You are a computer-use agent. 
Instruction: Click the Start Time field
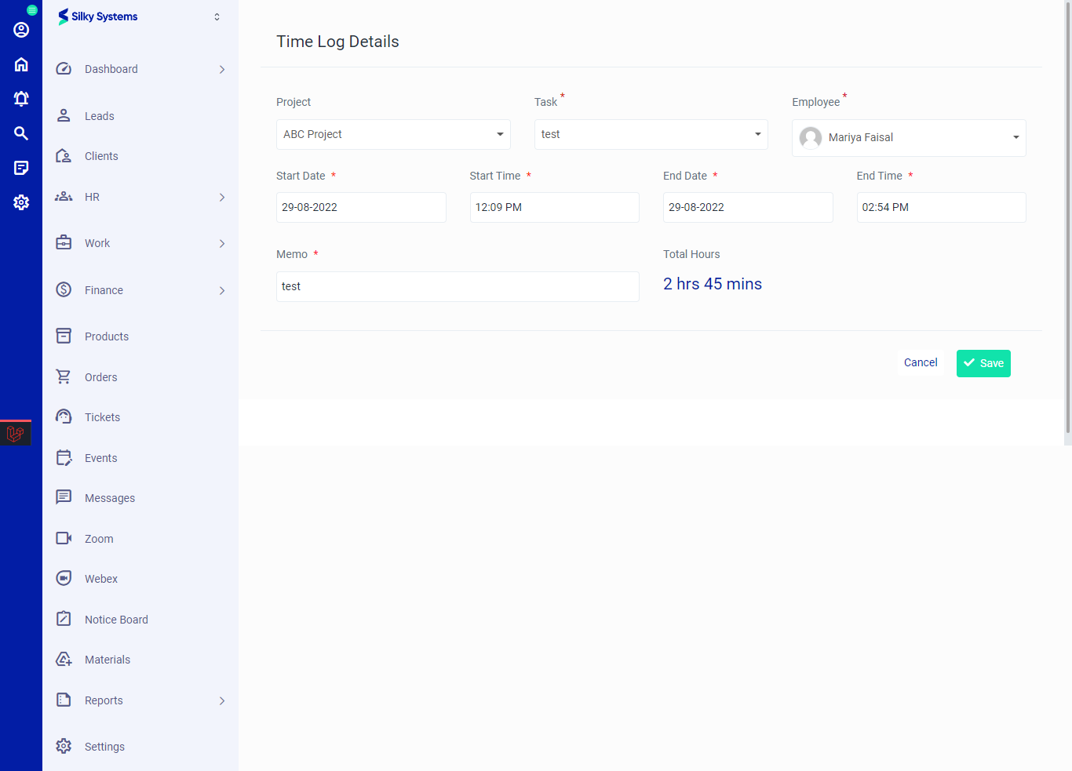[x=554, y=208]
